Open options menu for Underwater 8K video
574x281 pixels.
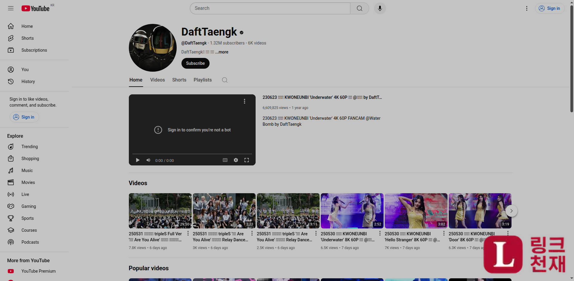pyautogui.click(x=380, y=233)
